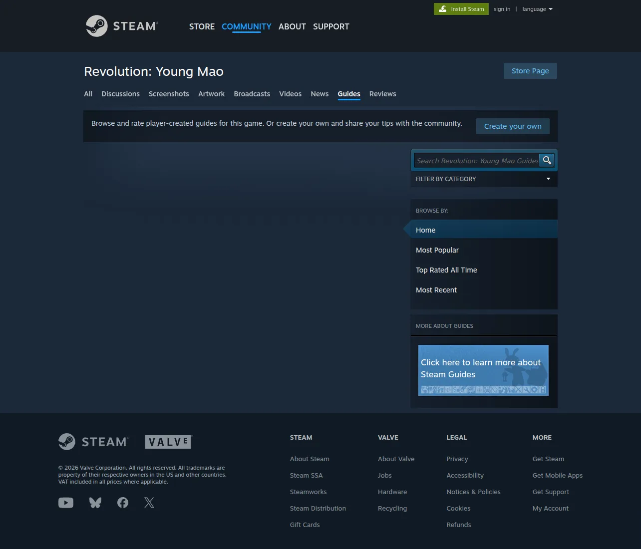This screenshot has width=641, height=549.
Task: Open the Store menu
Action: tap(202, 26)
